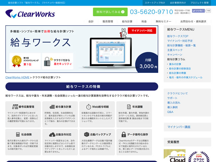
Task: Open 主要スペック sidebar link
Action: point(175,50)
